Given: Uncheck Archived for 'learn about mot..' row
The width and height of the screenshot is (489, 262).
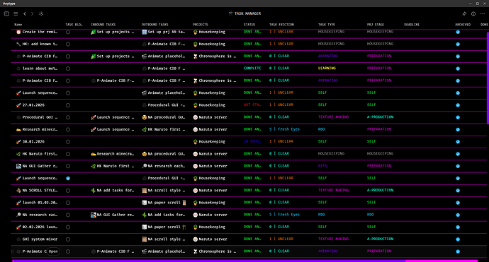Looking at the screenshot, I should (458, 69).
